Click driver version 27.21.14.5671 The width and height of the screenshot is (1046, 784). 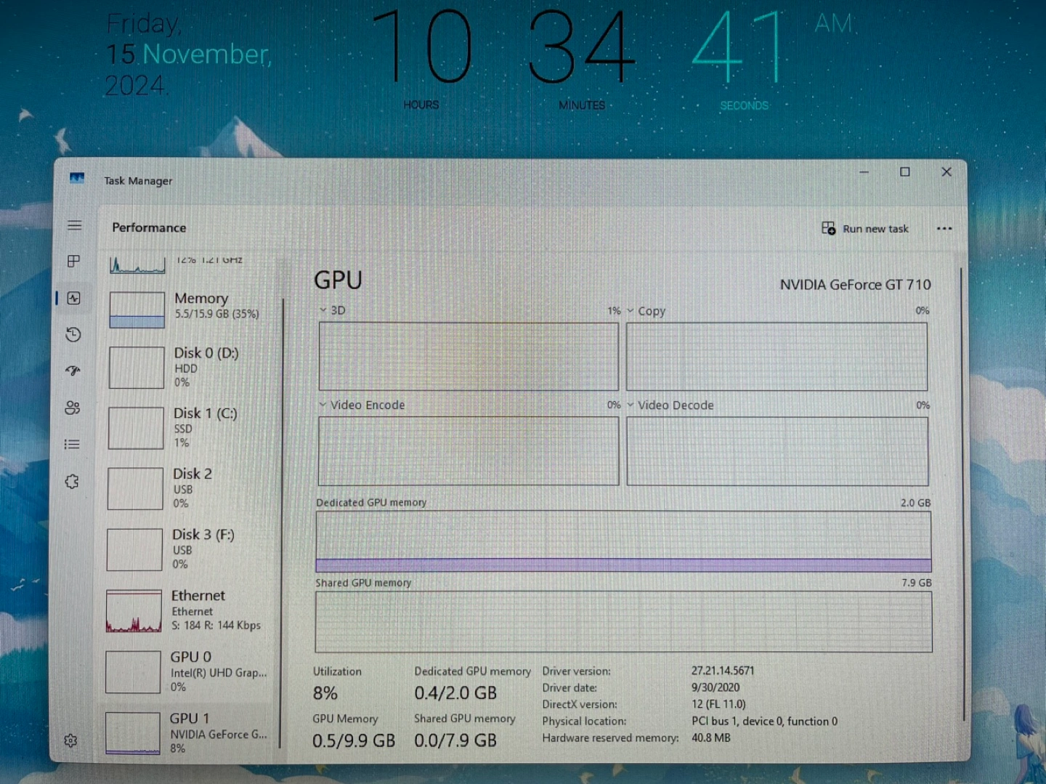[x=723, y=671]
